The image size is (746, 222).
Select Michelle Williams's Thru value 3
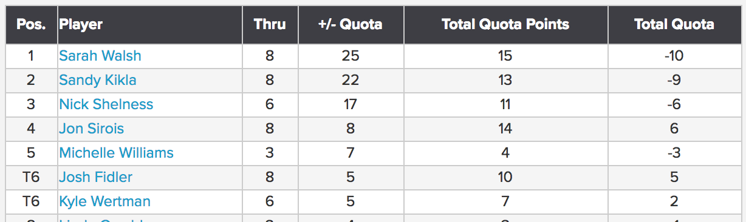click(270, 153)
